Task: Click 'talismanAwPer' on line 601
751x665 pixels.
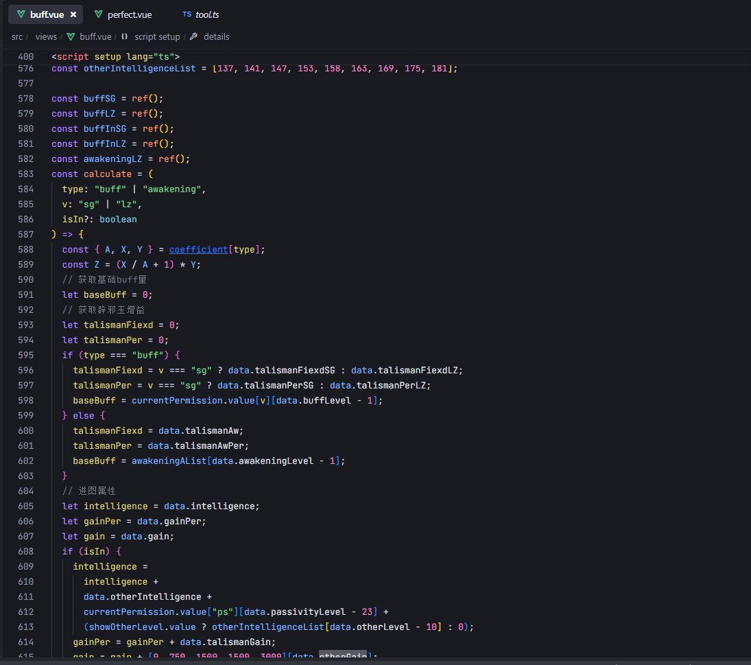Action: [x=208, y=445]
